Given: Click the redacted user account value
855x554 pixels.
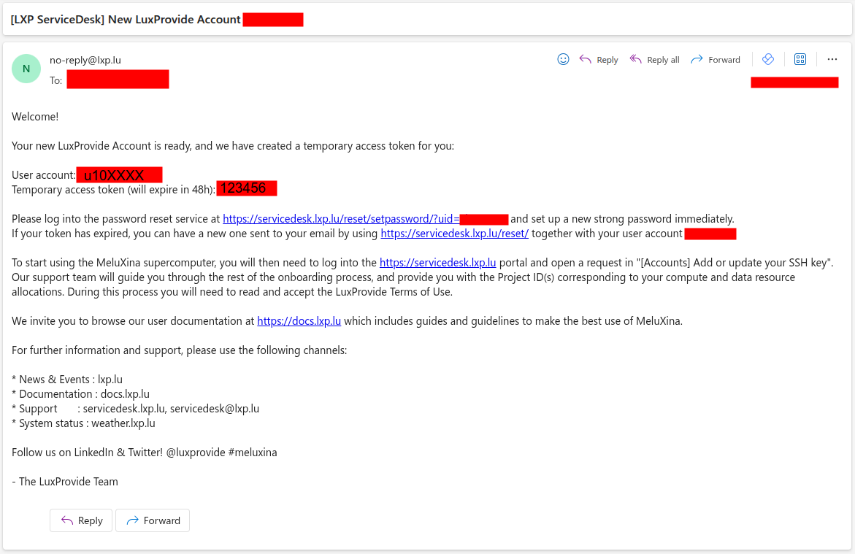Looking at the screenshot, I should click(119, 175).
